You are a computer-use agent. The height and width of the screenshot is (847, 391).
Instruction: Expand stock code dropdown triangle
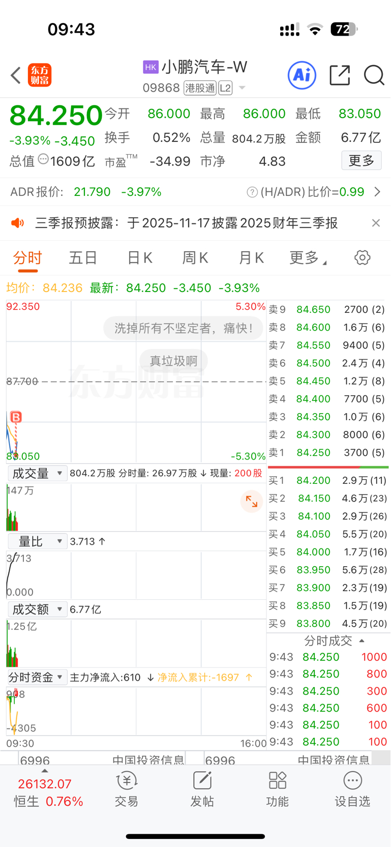(242, 88)
